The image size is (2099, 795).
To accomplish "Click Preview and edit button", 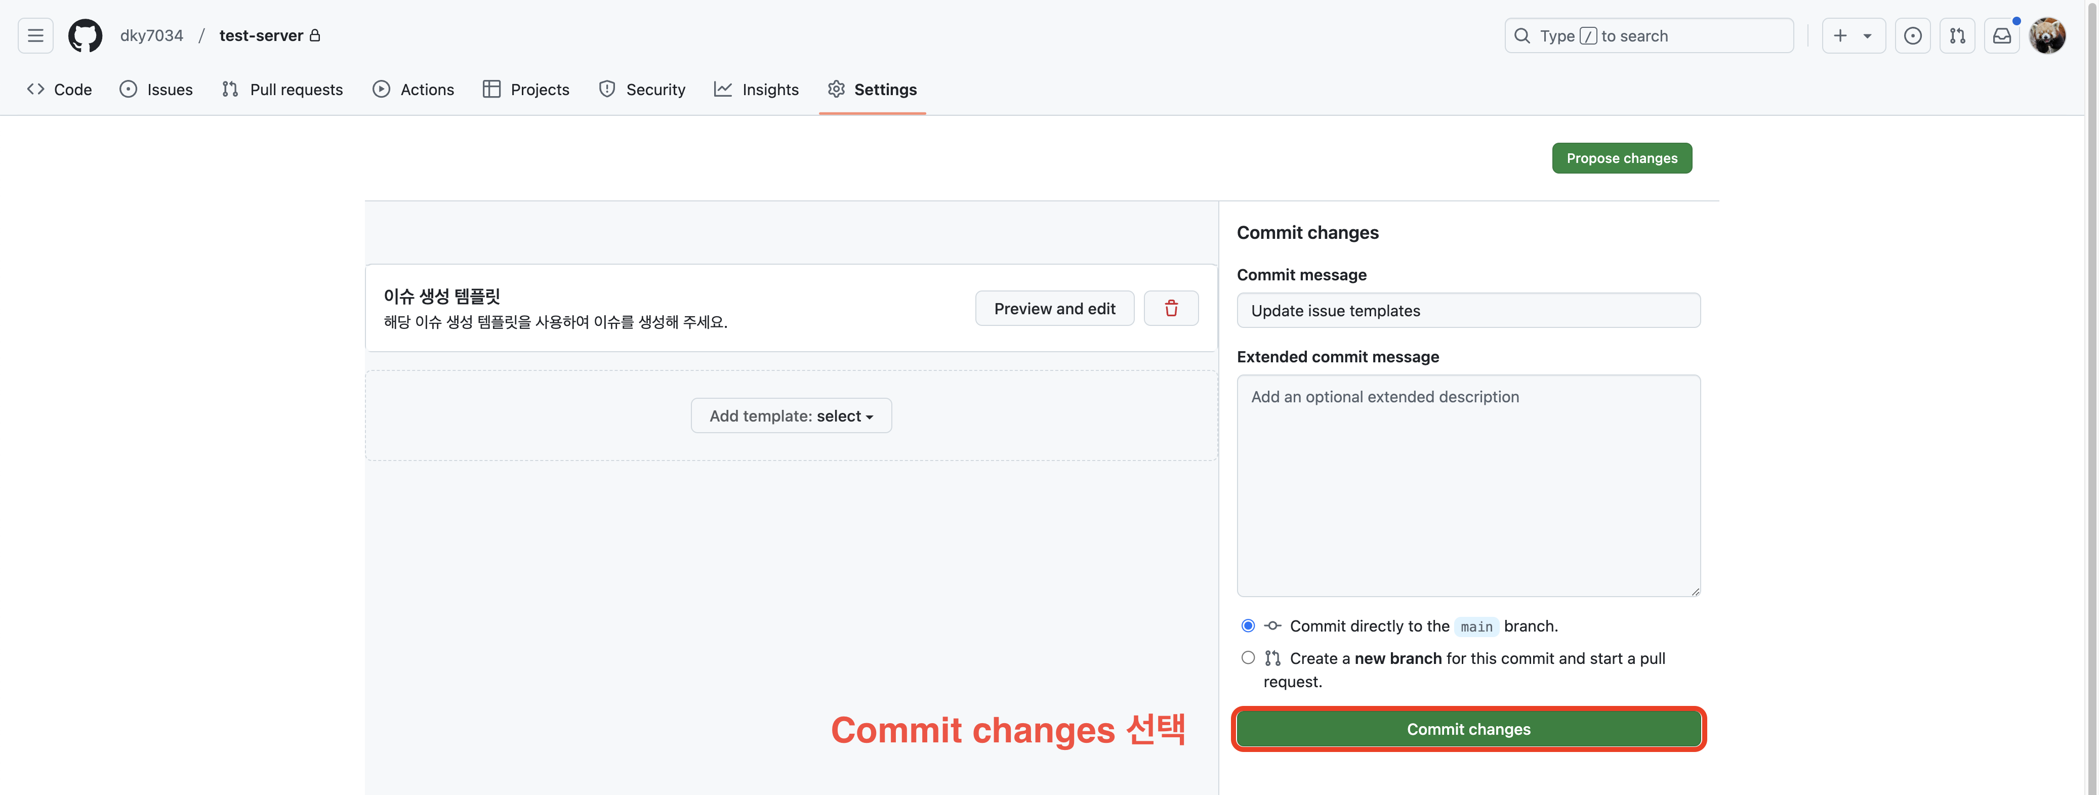I will (x=1054, y=309).
